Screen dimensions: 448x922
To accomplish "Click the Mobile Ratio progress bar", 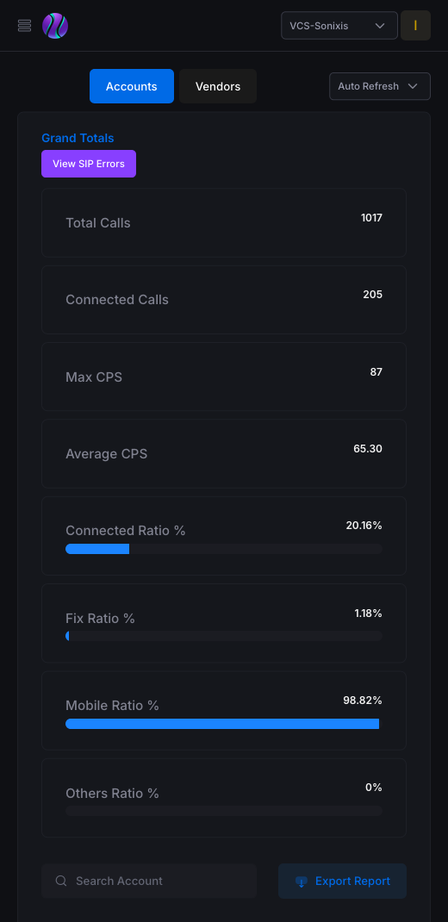I will pos(224,724).
